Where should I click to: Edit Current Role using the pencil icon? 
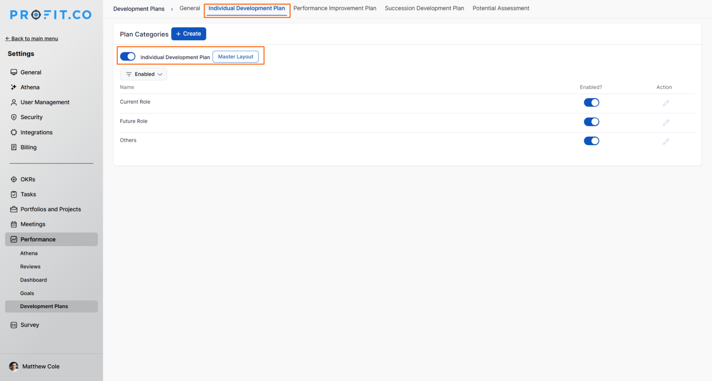click(666, 103)
